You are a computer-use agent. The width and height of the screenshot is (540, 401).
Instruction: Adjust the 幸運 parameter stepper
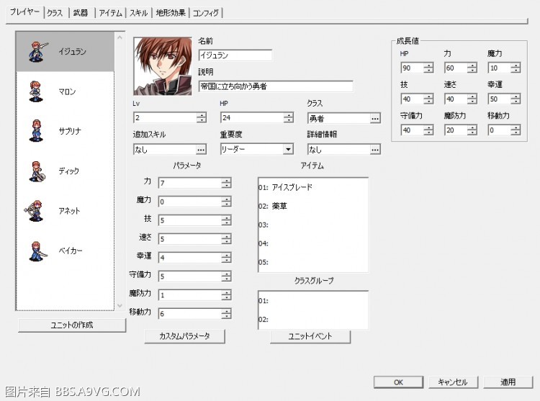pyautogui.click(x=226, y=257)
